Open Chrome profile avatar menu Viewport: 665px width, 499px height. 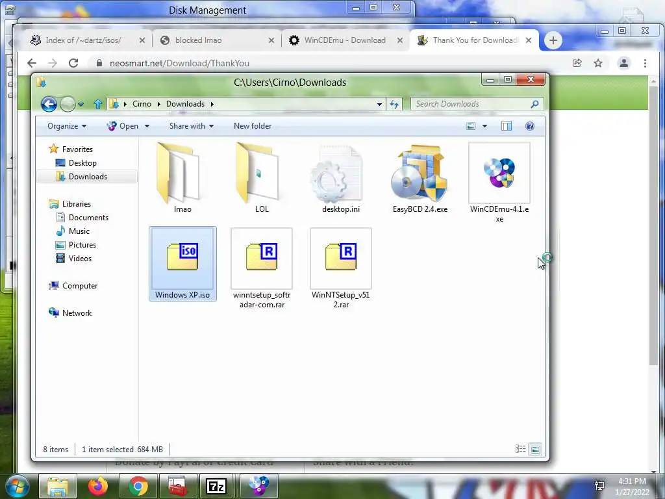624,63
